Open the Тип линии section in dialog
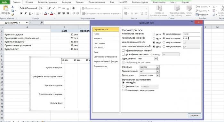This screenshot has width=224, height=122. [106, 48]
